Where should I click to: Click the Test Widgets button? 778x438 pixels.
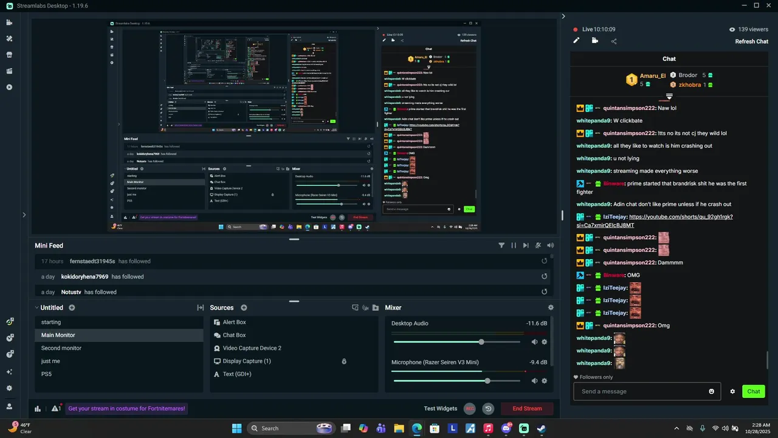(x=441, y=409)
